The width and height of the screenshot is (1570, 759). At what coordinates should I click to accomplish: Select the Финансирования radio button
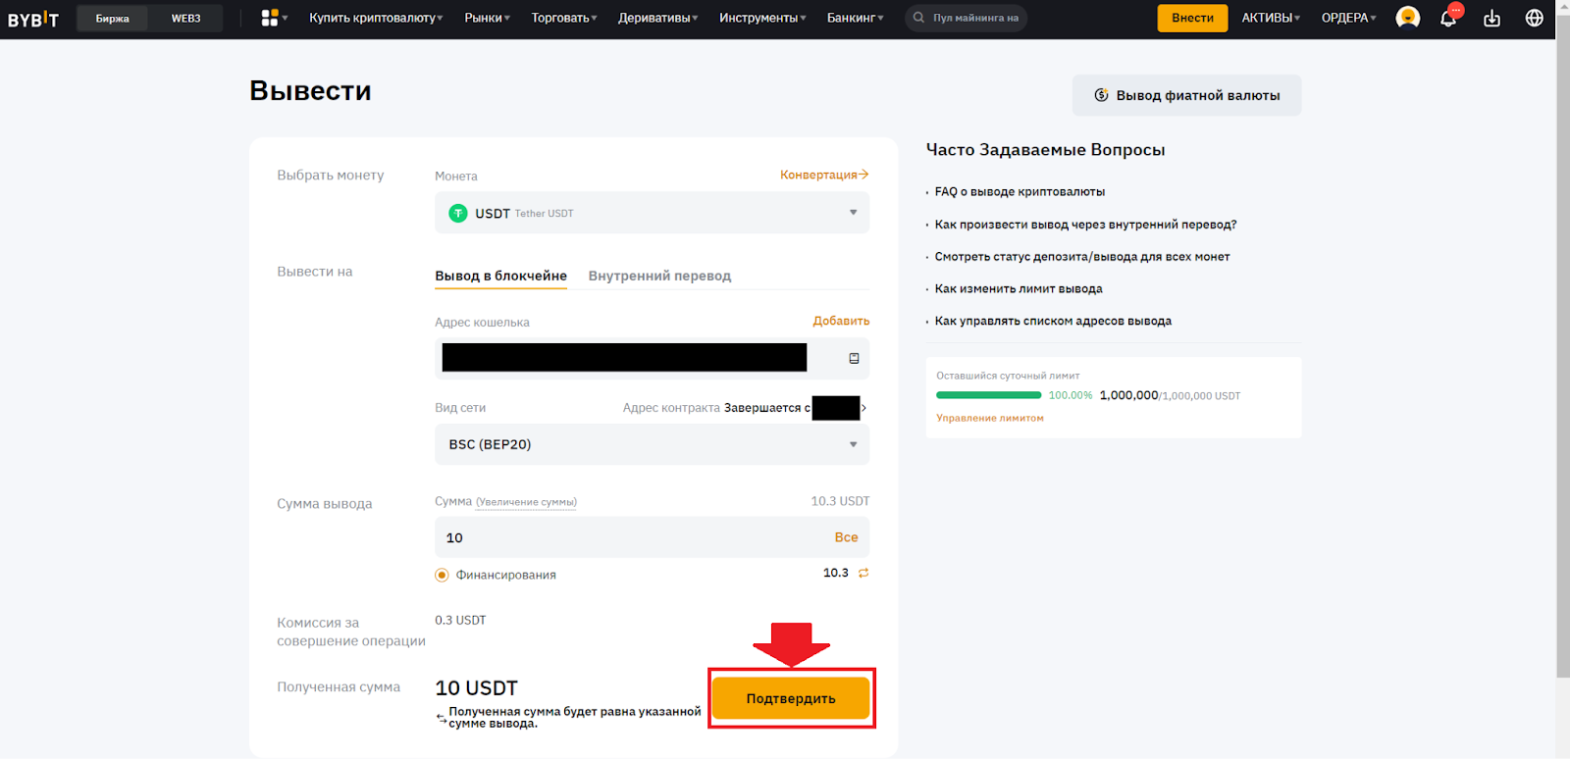442,575
